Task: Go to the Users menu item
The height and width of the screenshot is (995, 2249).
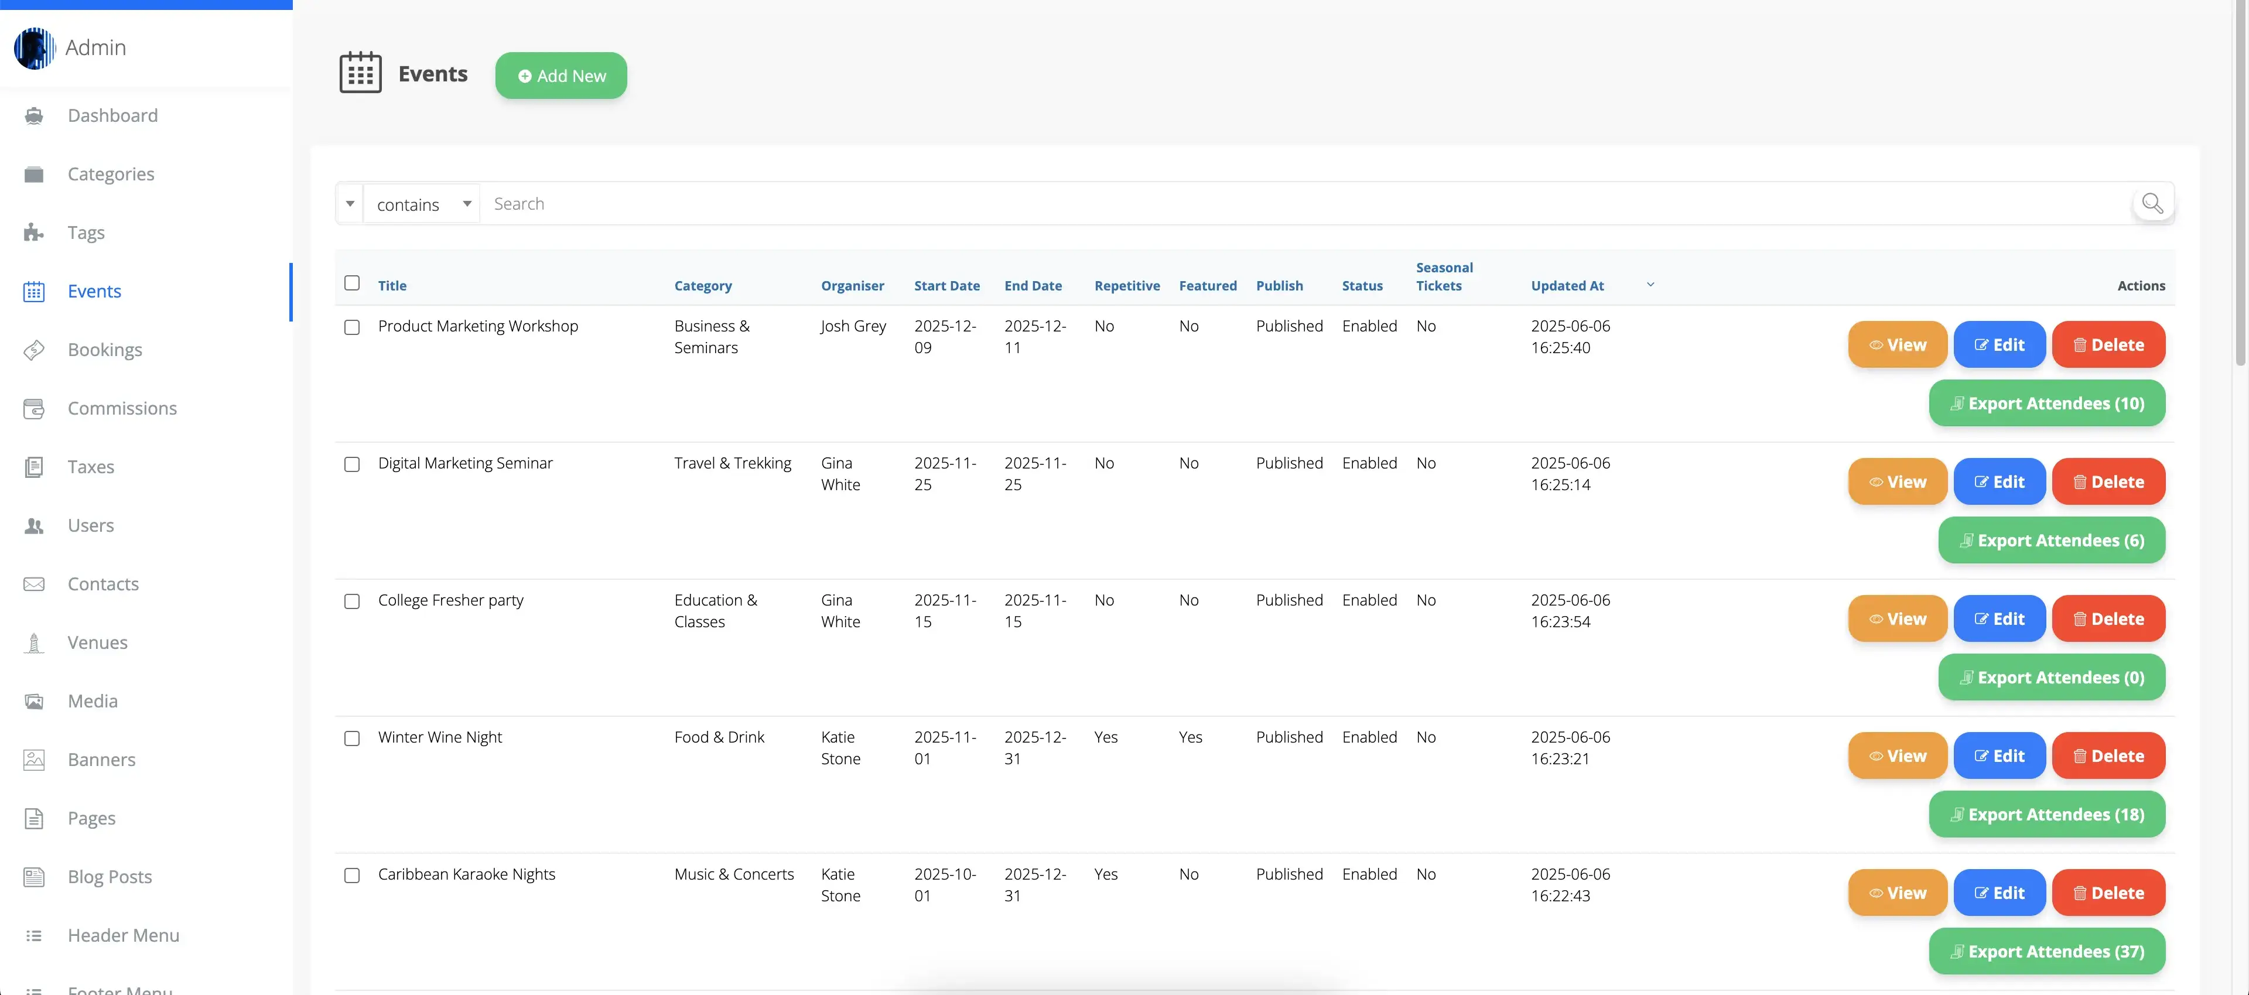Action: [91, 525]
